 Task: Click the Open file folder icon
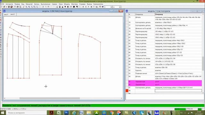pyautogui.click(x=4, y=7)
